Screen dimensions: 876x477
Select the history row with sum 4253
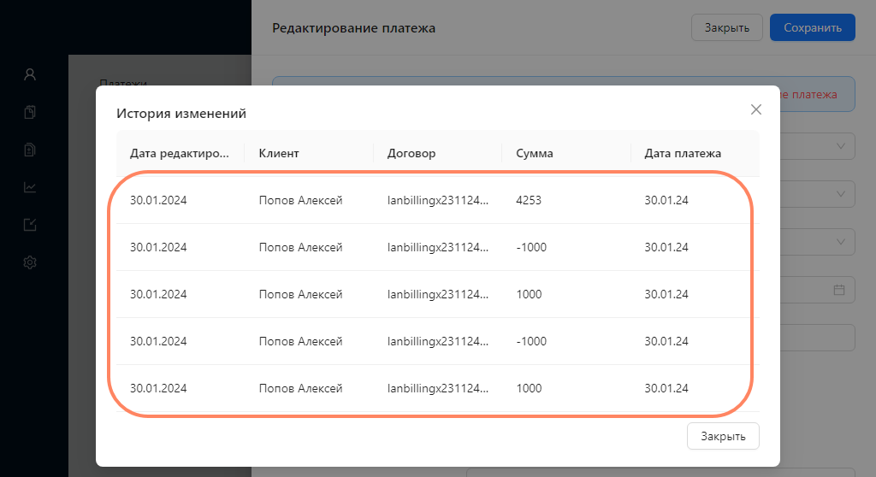pos(437,201)
